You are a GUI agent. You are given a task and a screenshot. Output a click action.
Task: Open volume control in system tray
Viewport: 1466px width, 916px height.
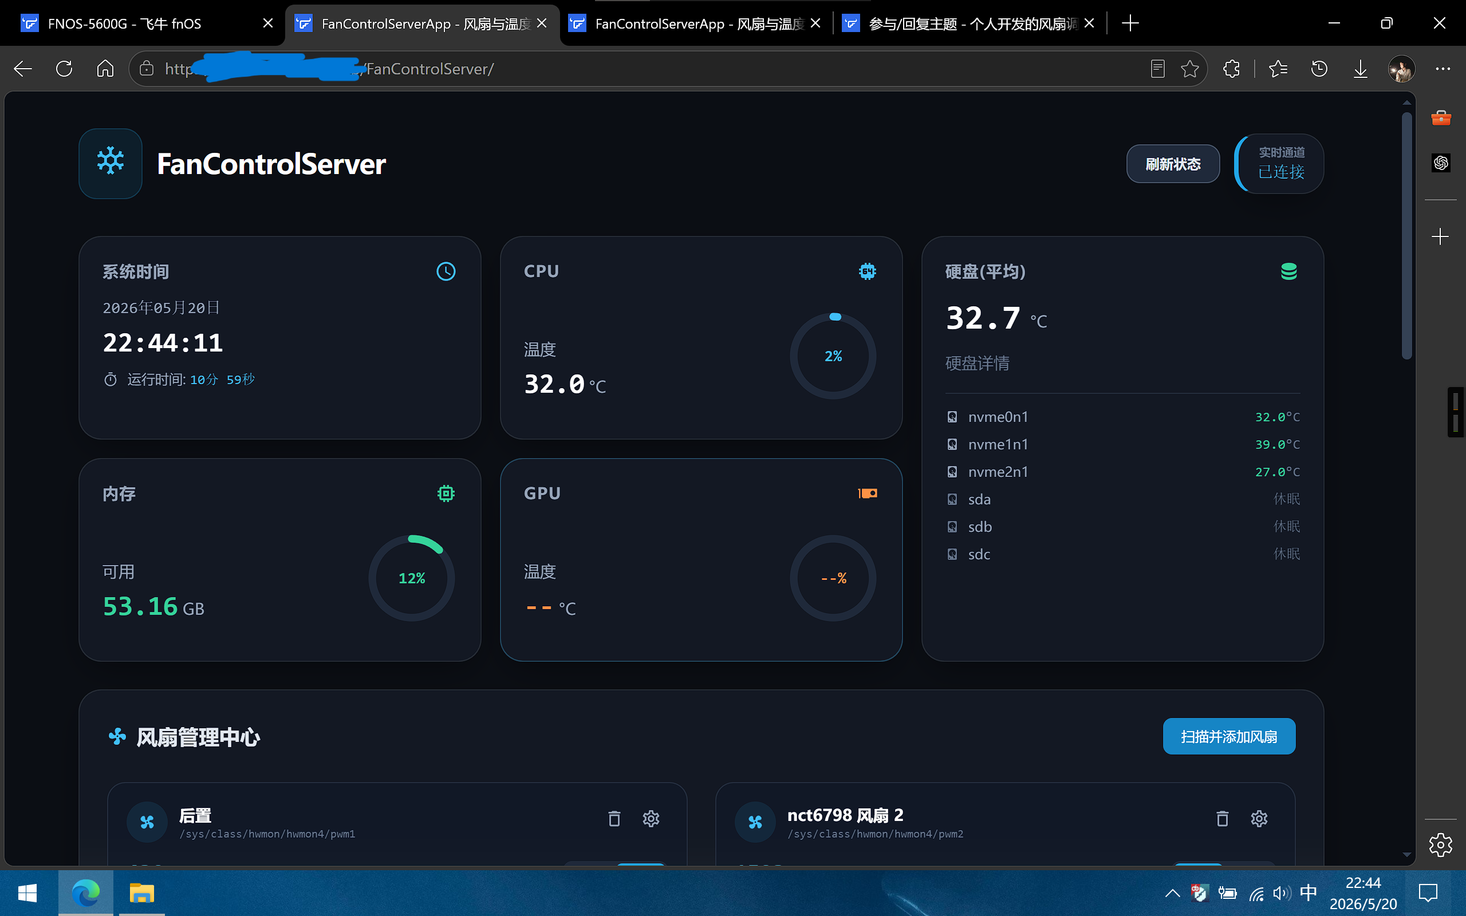click(x=1280, y=893)
